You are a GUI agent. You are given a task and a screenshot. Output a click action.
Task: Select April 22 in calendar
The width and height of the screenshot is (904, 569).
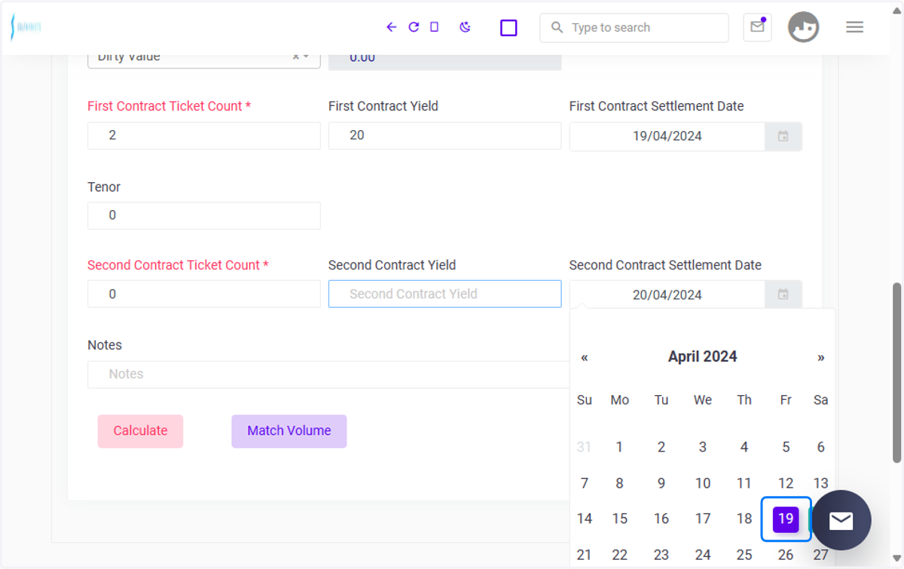coord(619,555)
